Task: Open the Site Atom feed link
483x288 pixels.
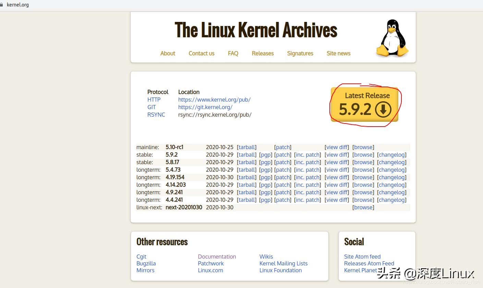Action: tap(362, 257)
